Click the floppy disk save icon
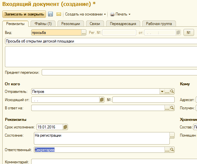Screen dimensions: 197x164 (50, 14)
